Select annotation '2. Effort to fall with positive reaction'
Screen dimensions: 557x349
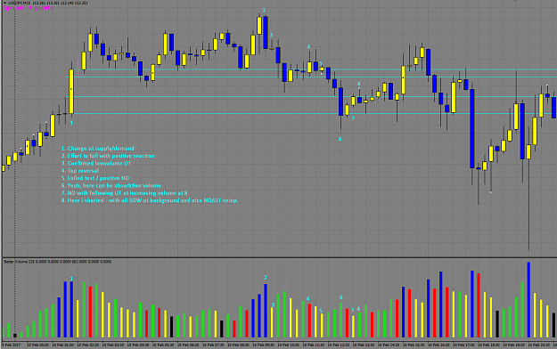[108, 156]
